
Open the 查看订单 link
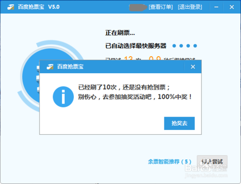coord(161,7)
